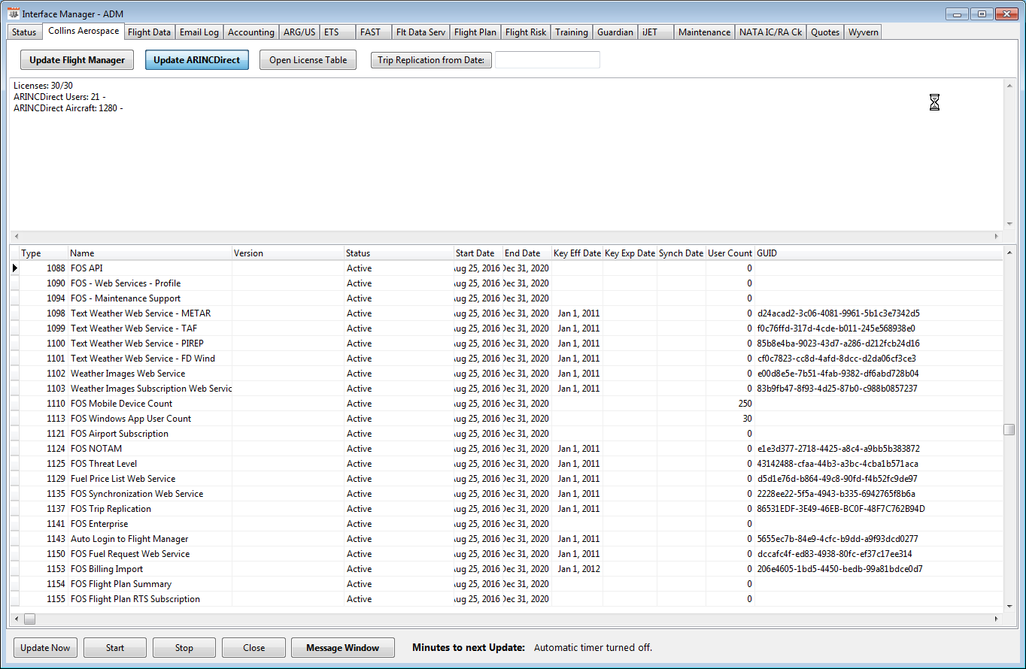Click the Stop button
1026x669 pixels.
(184, 648)
